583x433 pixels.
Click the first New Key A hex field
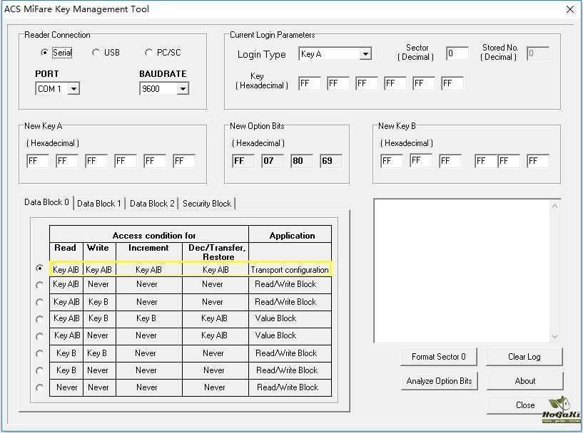[38, 161]
